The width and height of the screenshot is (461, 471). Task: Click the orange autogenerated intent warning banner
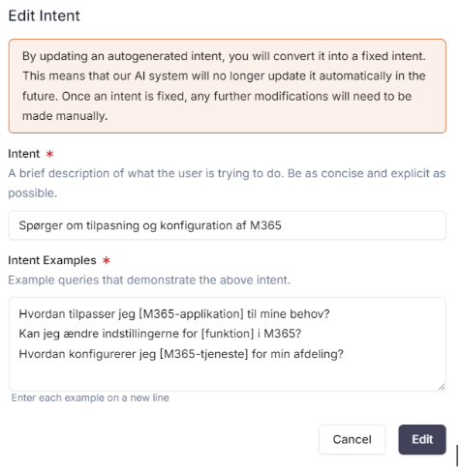[227, 86]
